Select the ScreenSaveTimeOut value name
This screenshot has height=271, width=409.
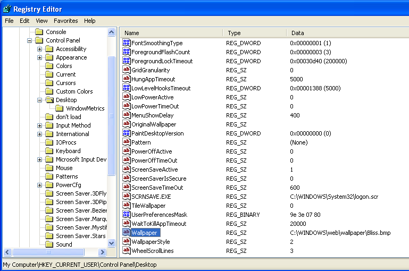(x=157, y=188)
